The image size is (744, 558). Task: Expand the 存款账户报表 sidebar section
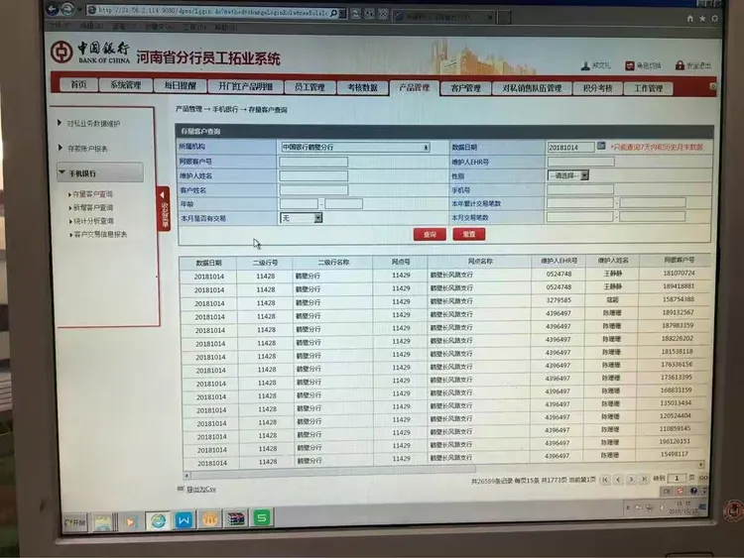point(83,149)
